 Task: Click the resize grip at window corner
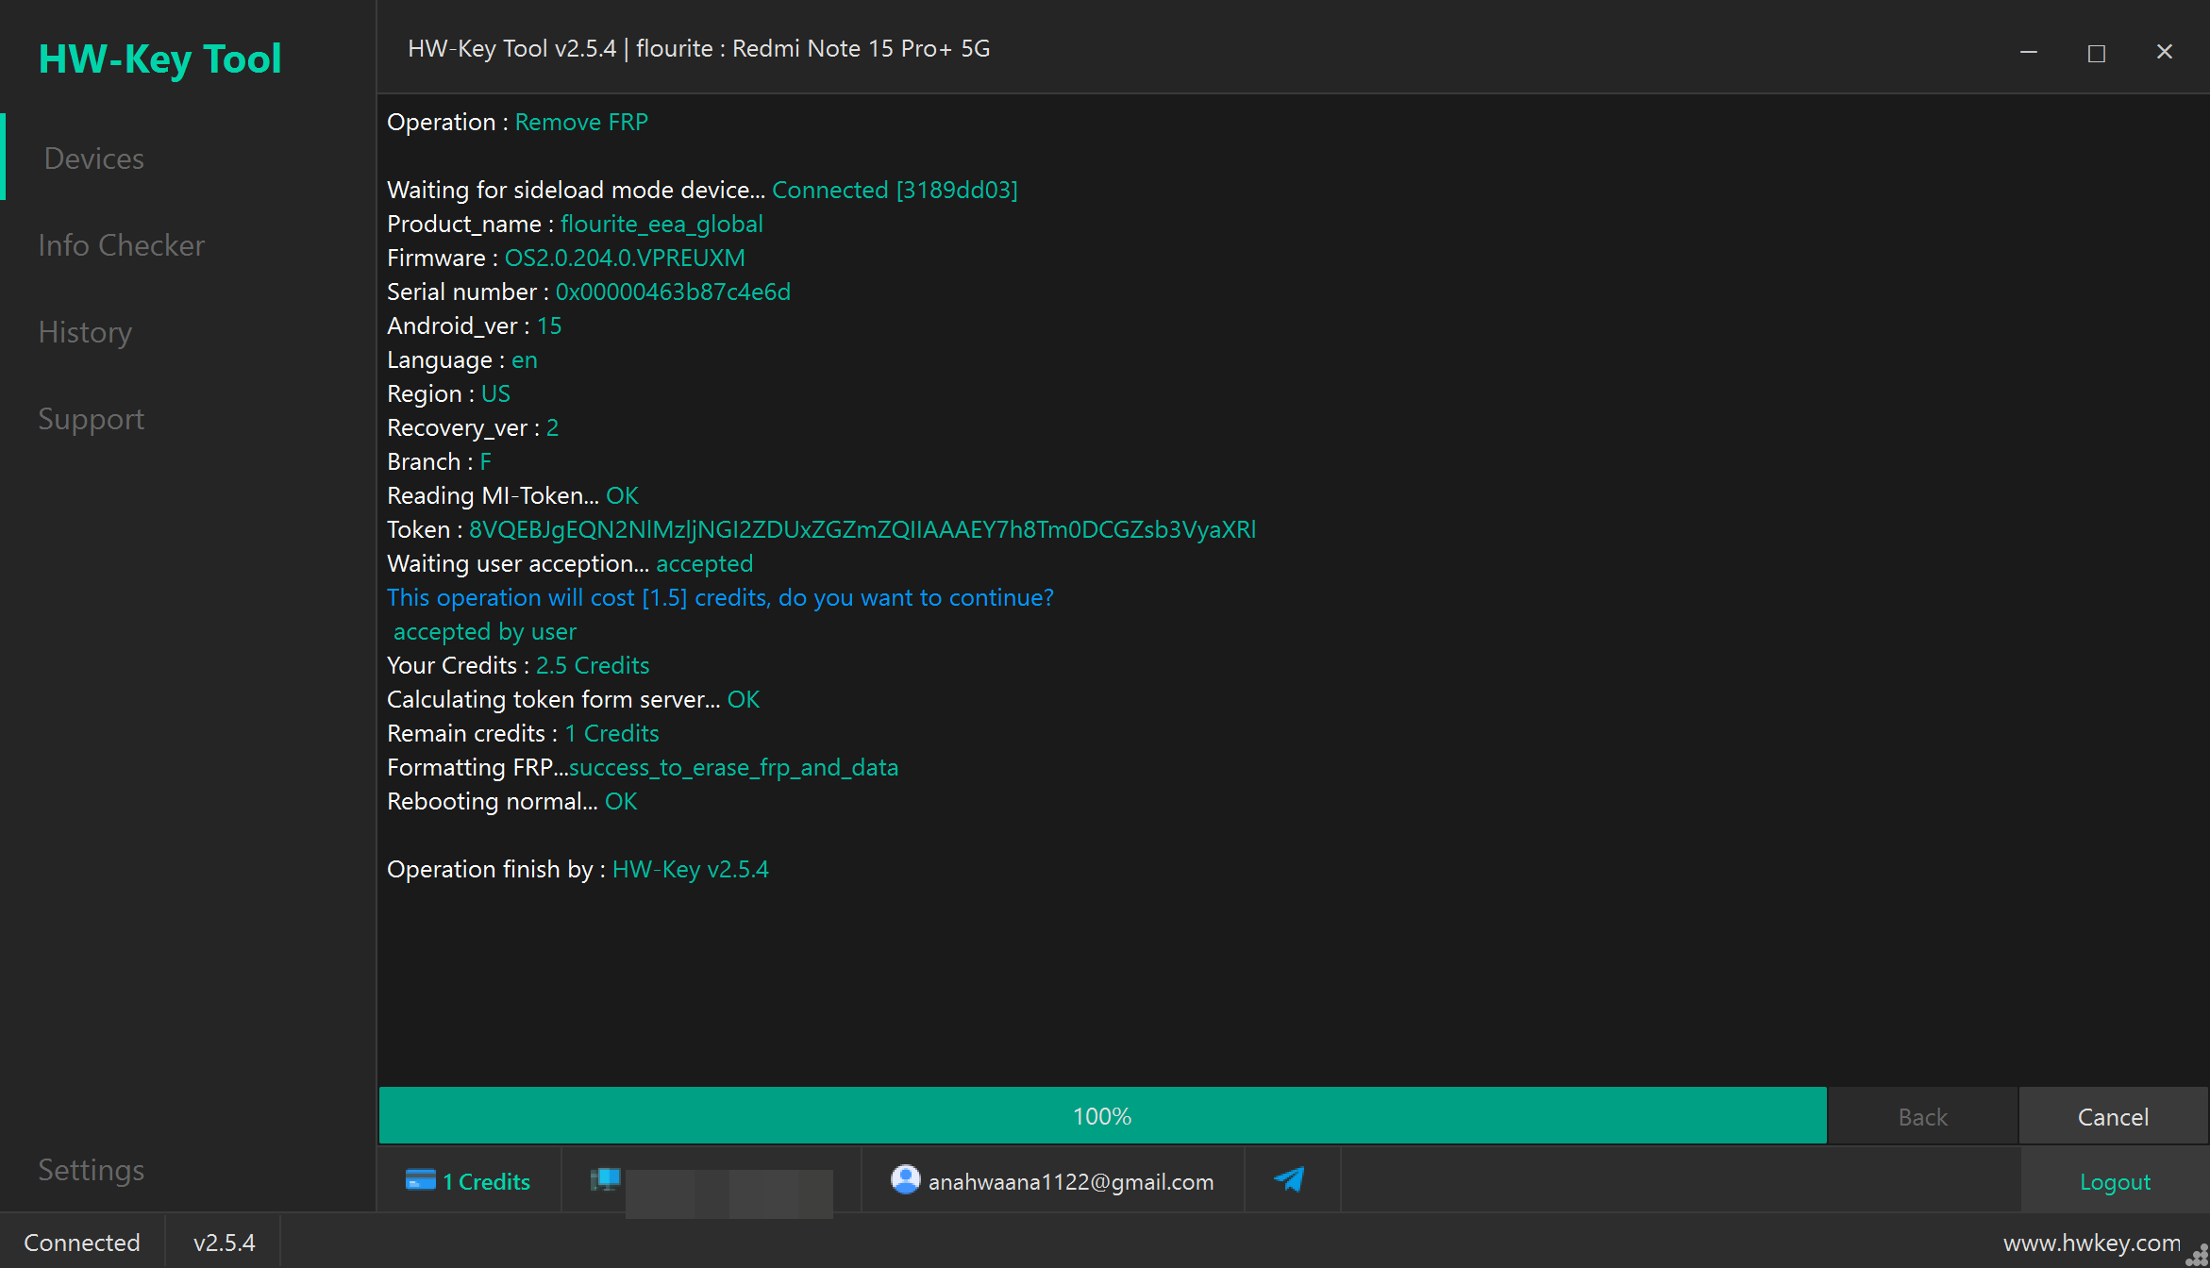pos(2198,1256)
